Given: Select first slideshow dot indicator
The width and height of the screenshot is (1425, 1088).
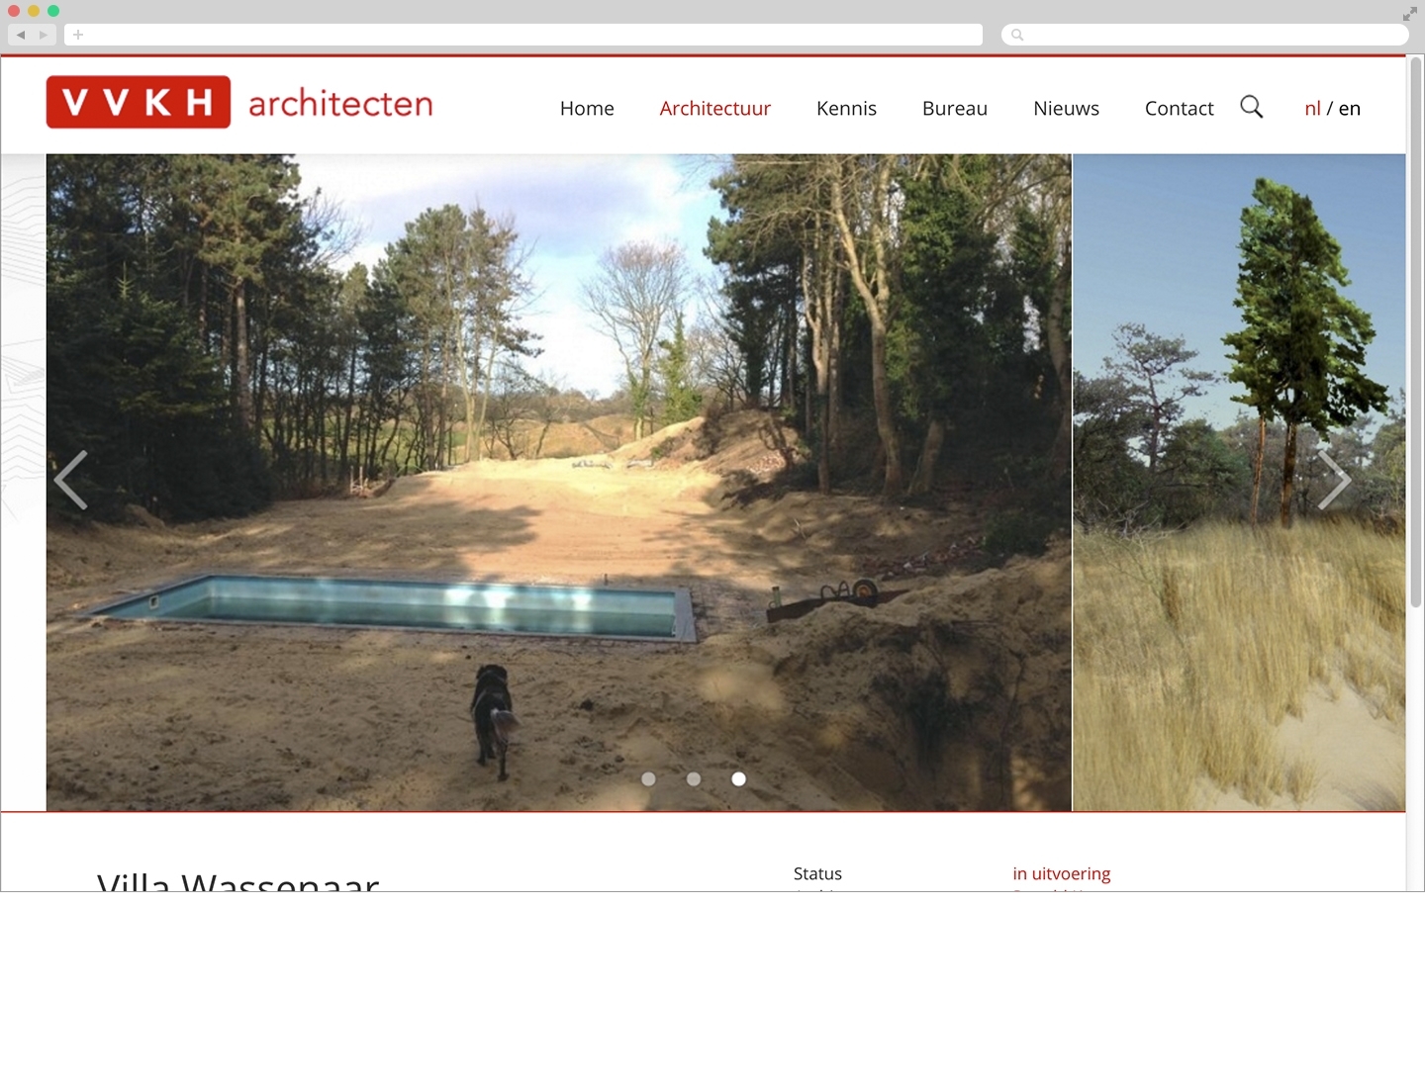Looking at the screenshot, I should 648,779.
